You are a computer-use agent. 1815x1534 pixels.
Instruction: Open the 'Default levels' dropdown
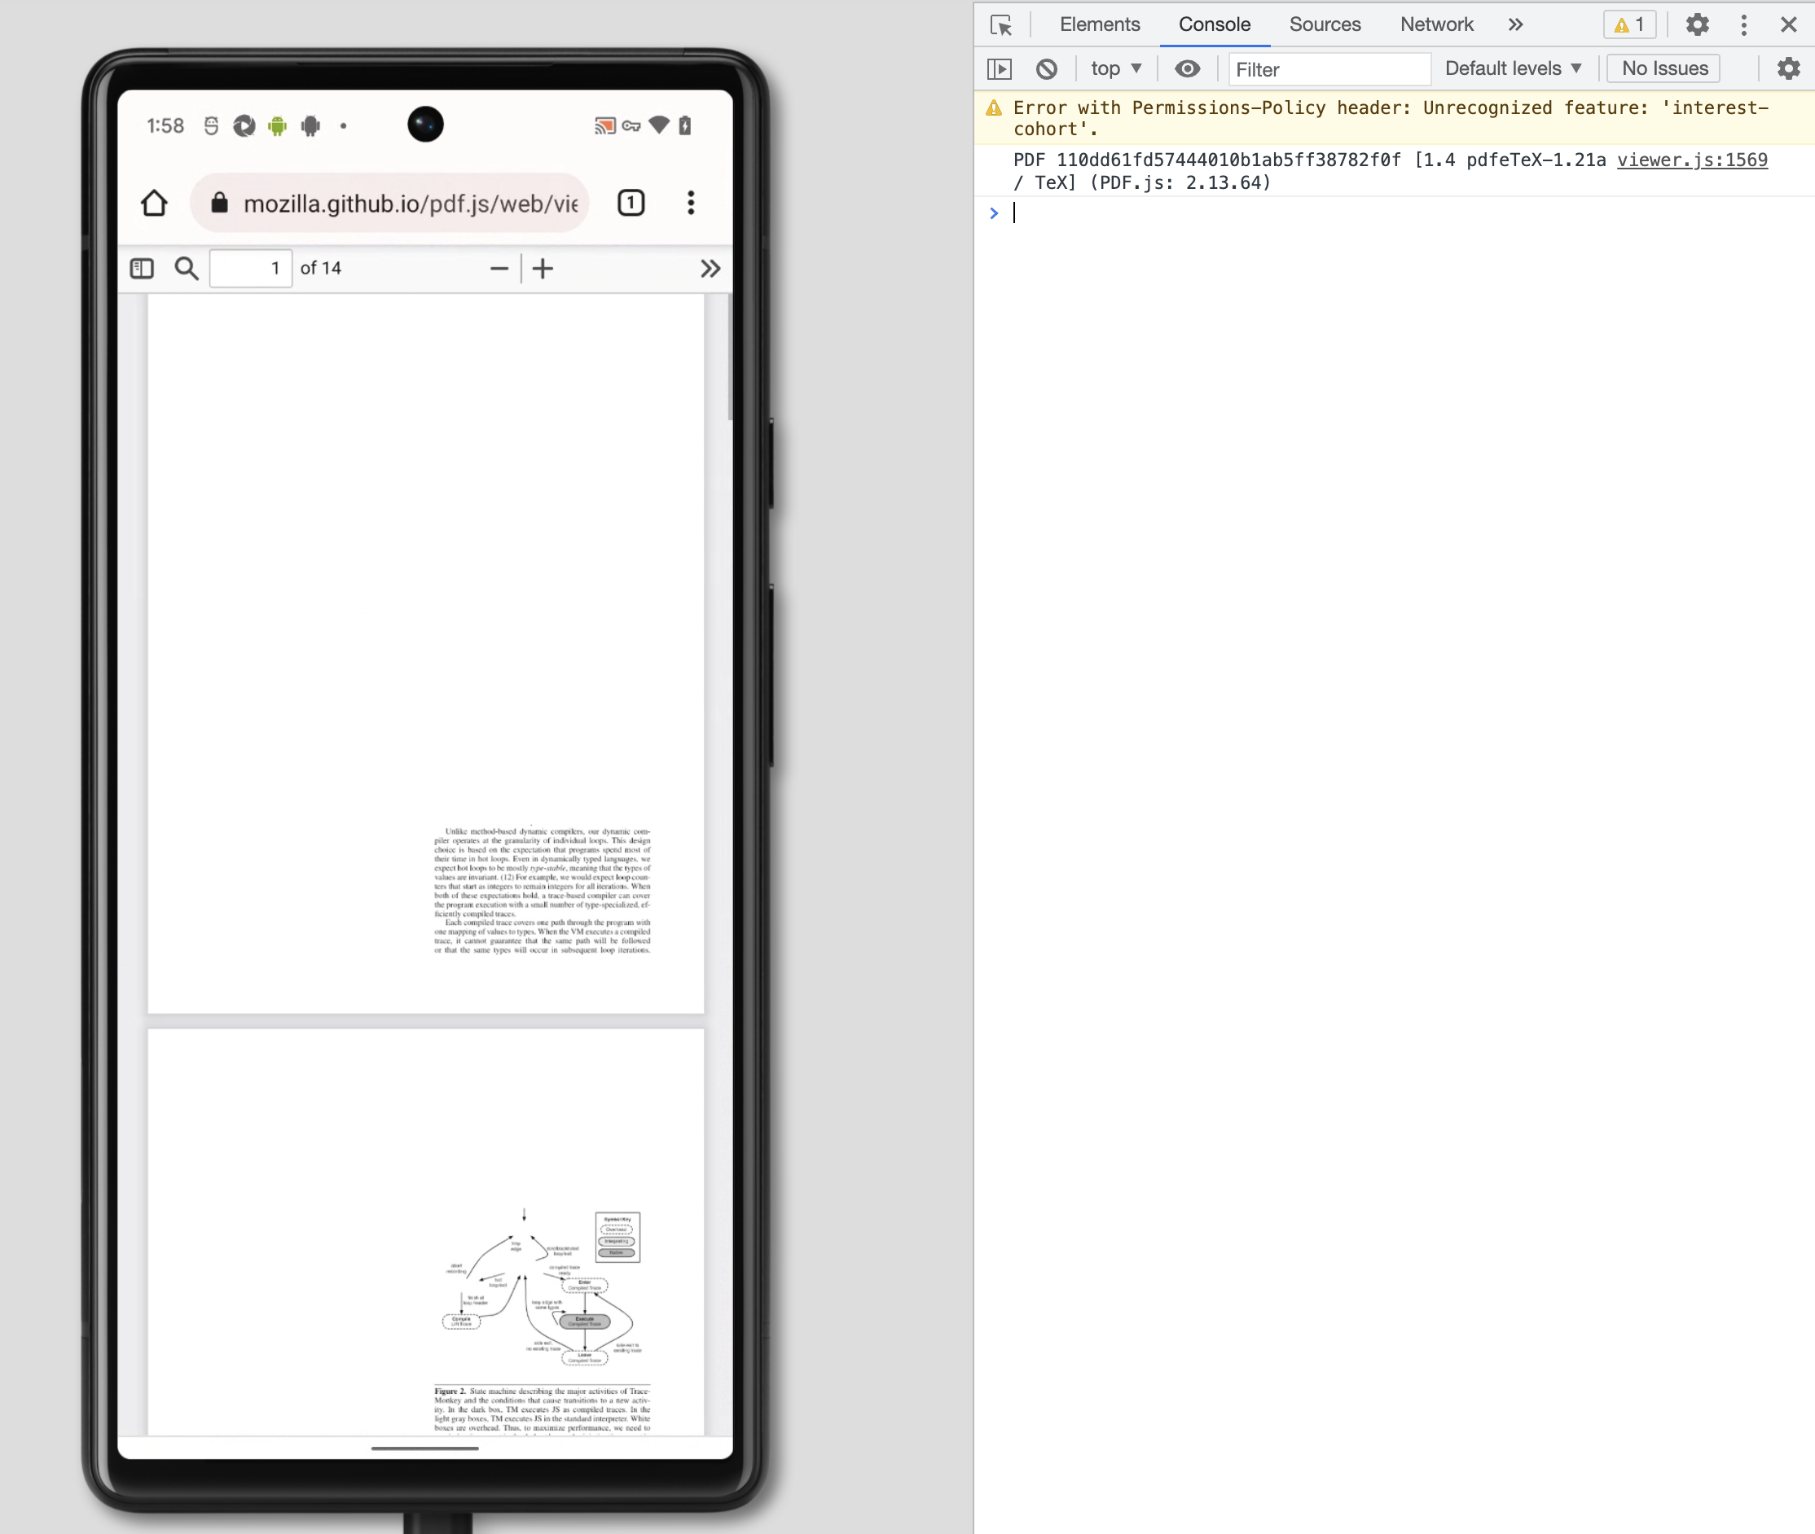coord(1513,68)
